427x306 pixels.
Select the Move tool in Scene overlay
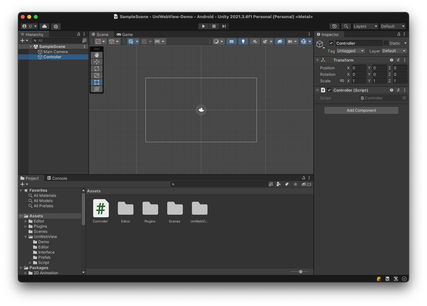pos(96,62)
